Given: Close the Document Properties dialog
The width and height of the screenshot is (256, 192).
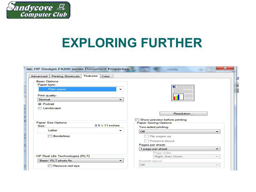Looking at the screenshot, I should point(225,68).
